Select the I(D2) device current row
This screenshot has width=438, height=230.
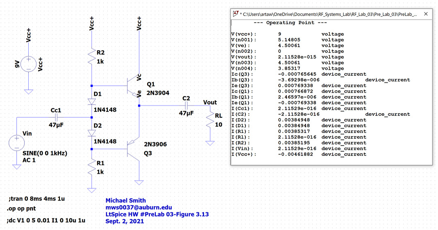point(299,120)
